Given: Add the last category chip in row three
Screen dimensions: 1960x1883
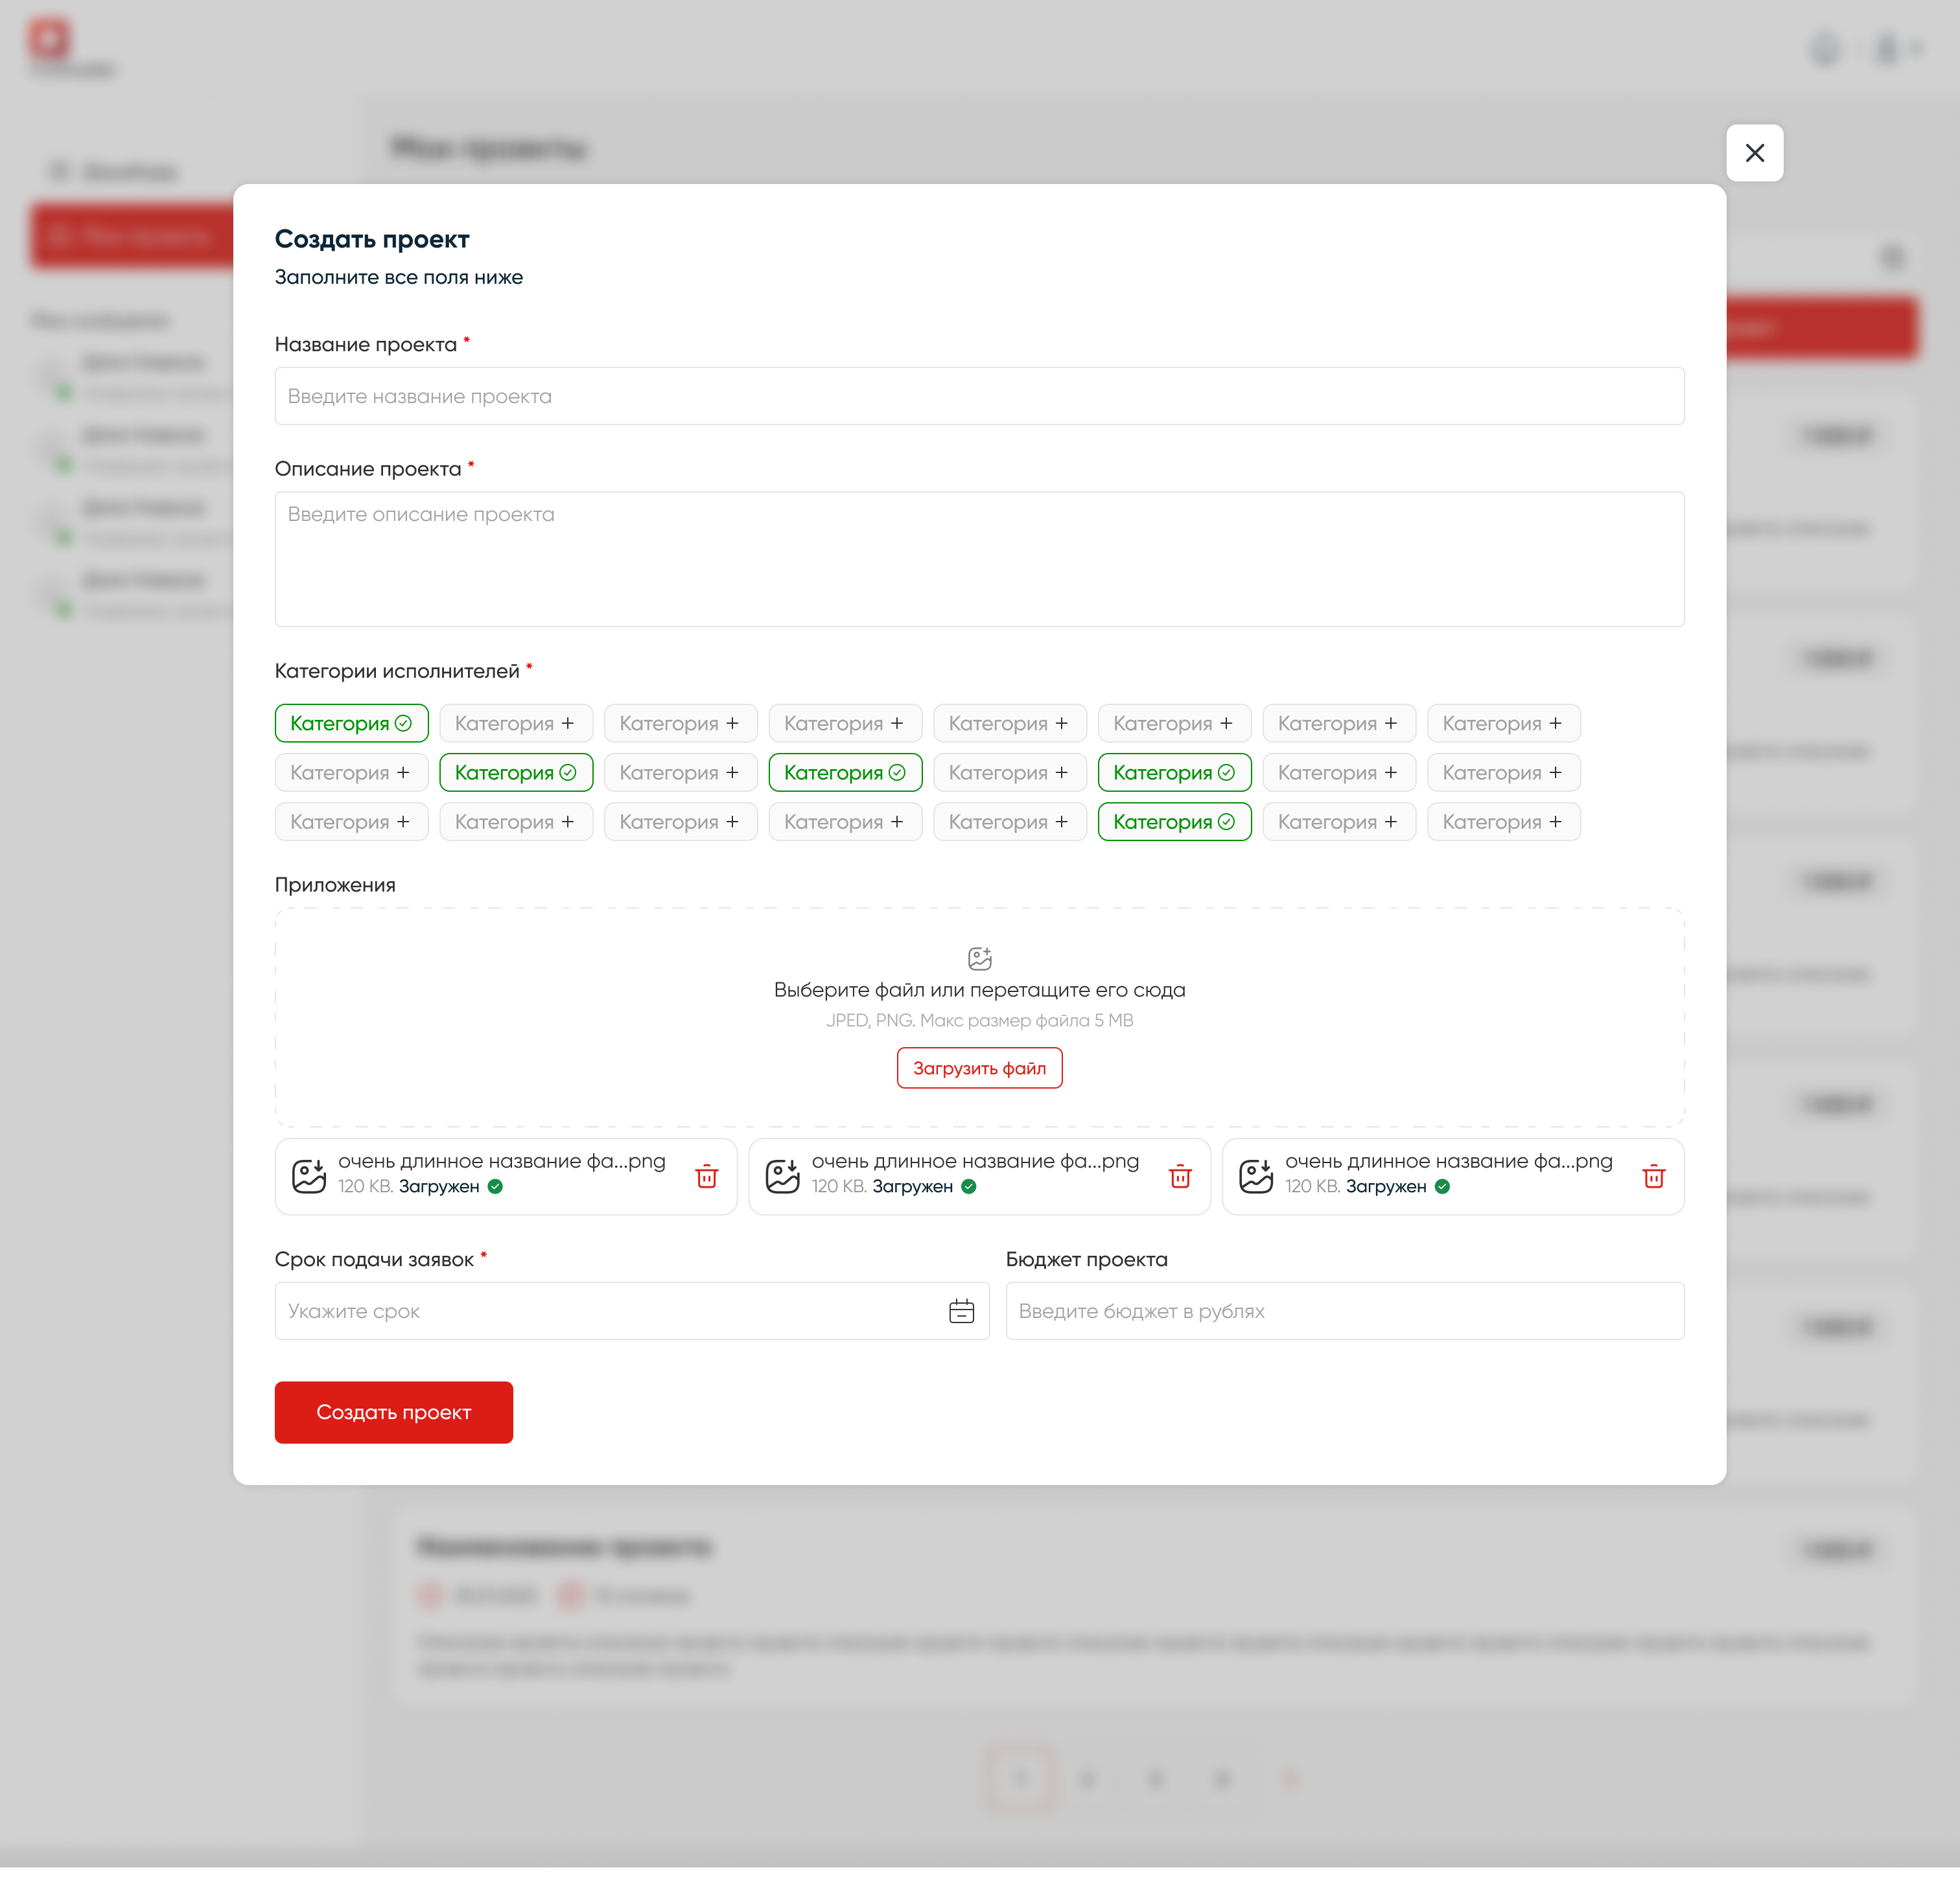Looking at the screenshot, I should click(x=1503, y=822).
